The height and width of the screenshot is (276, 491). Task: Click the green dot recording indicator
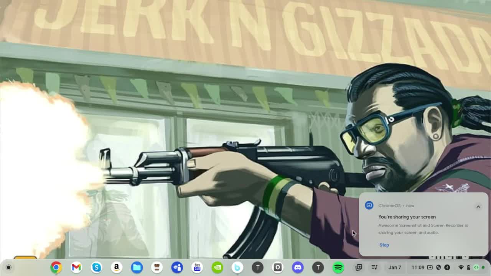click(483, 267)
